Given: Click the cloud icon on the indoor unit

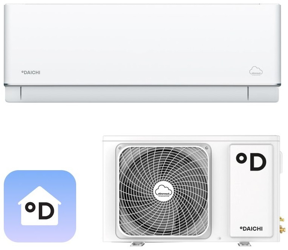Looking at the screenshot, I should [256, 71].
